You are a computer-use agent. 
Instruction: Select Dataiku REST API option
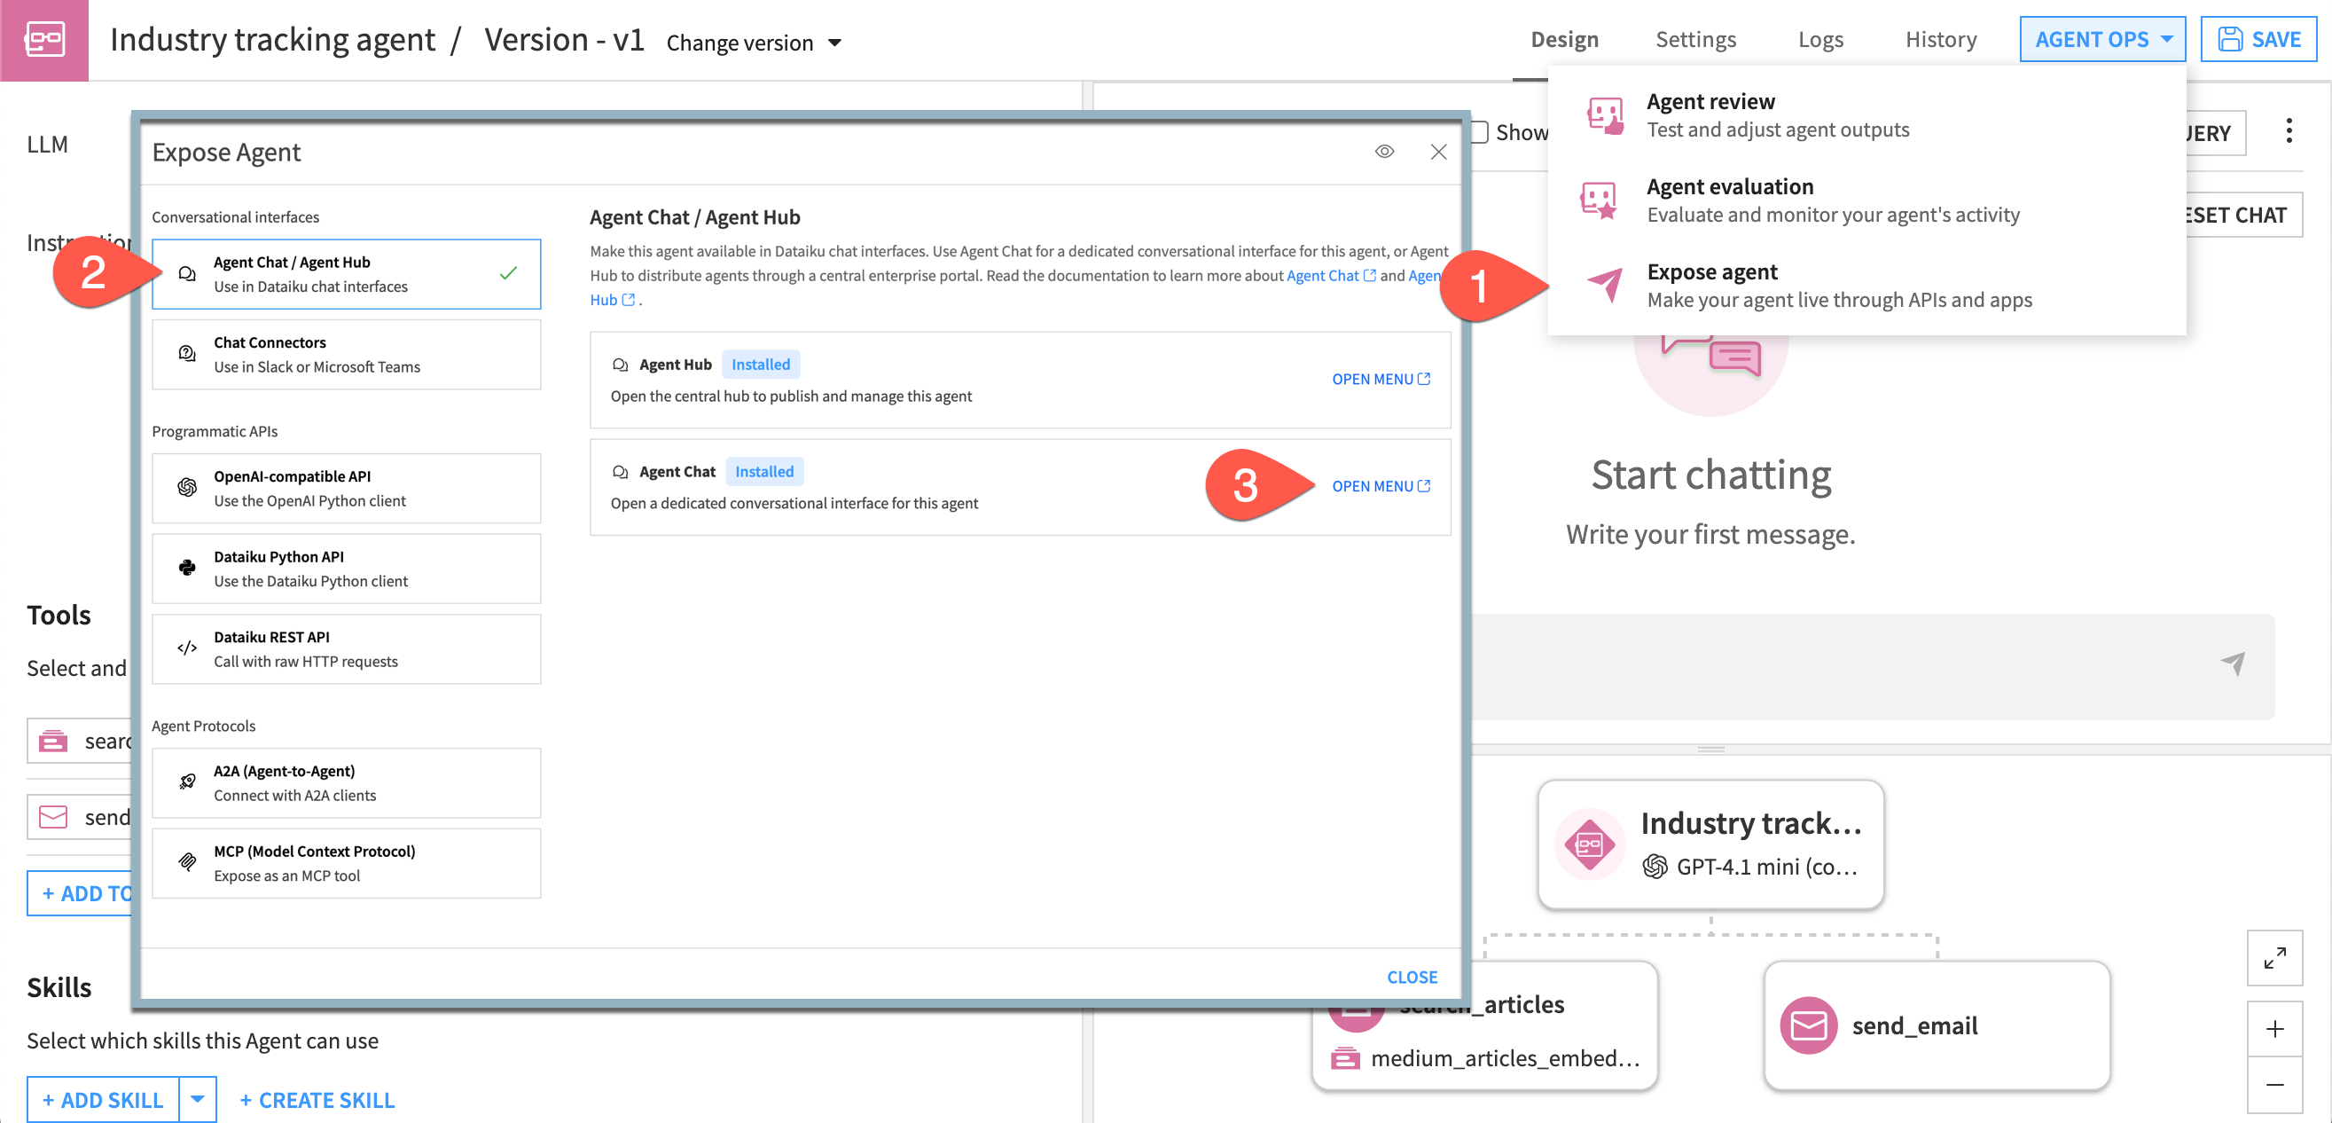346,648
